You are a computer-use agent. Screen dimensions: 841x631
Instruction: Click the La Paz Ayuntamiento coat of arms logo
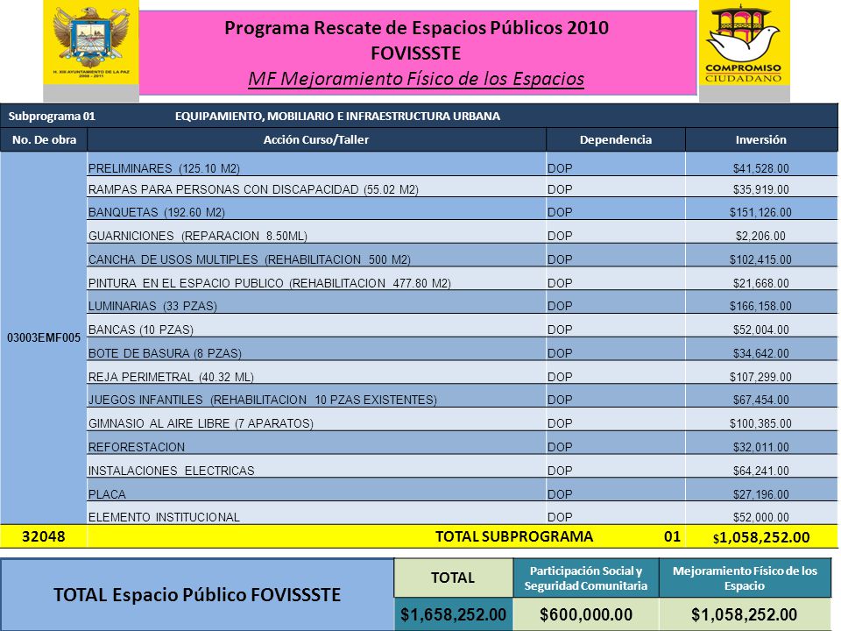pos(91,42)
